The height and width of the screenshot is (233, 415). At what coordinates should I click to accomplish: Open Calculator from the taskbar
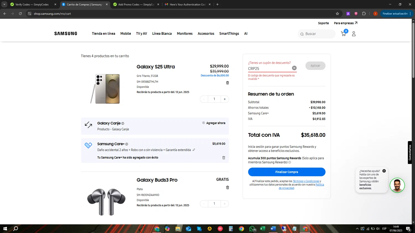231,229
